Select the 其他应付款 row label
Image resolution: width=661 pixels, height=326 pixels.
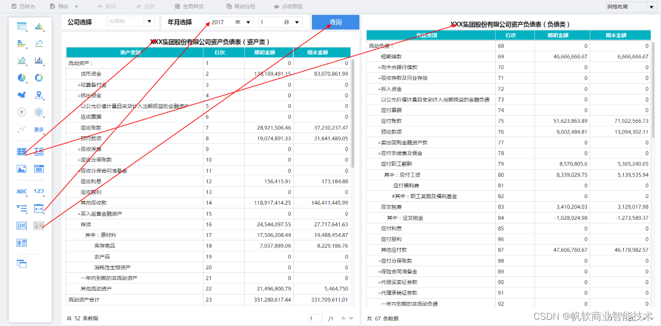(394, 250)
